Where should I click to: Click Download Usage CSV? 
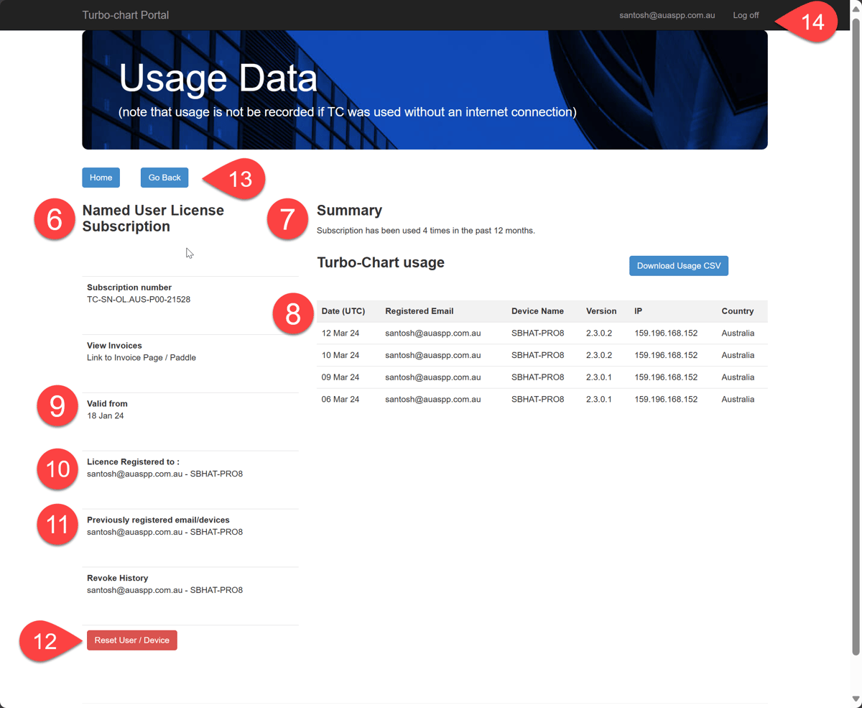click(678, 265)
